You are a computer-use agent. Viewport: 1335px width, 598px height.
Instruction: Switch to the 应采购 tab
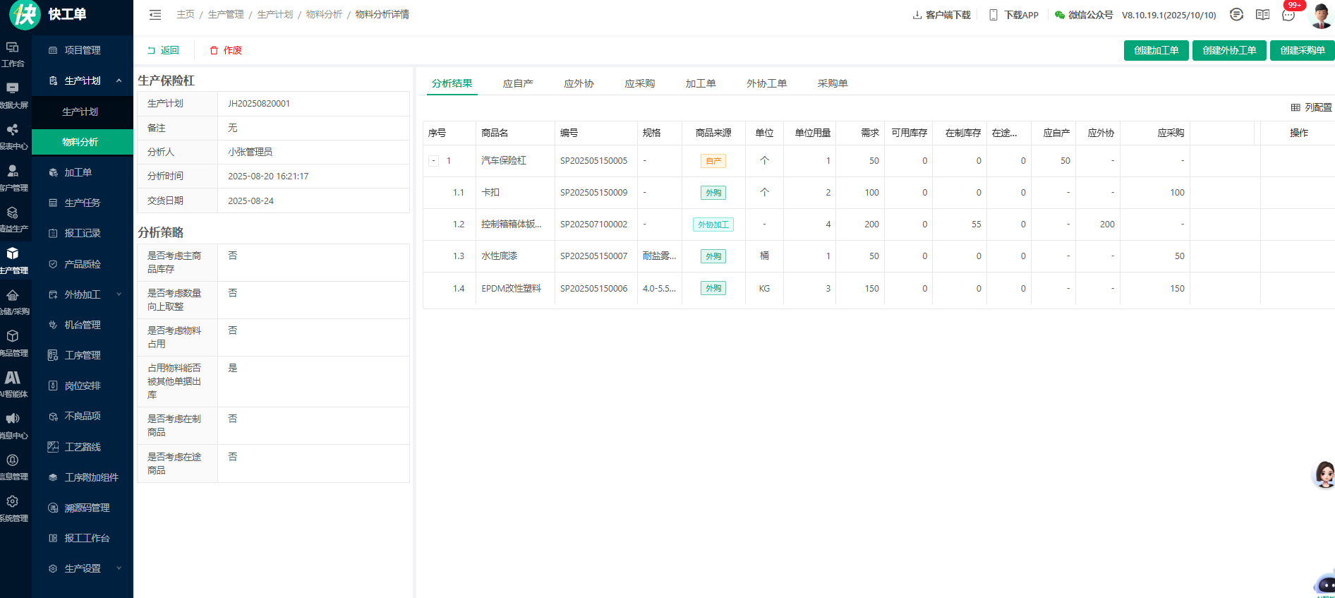pos(640,83)
